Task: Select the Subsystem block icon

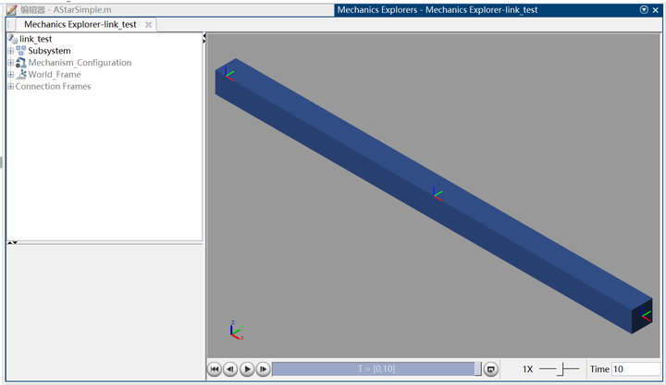Action: click(x=20, y=51)
